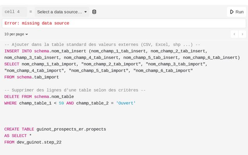Go to the next results page
Screen dimensions: 248x155
tap(243, 34)
